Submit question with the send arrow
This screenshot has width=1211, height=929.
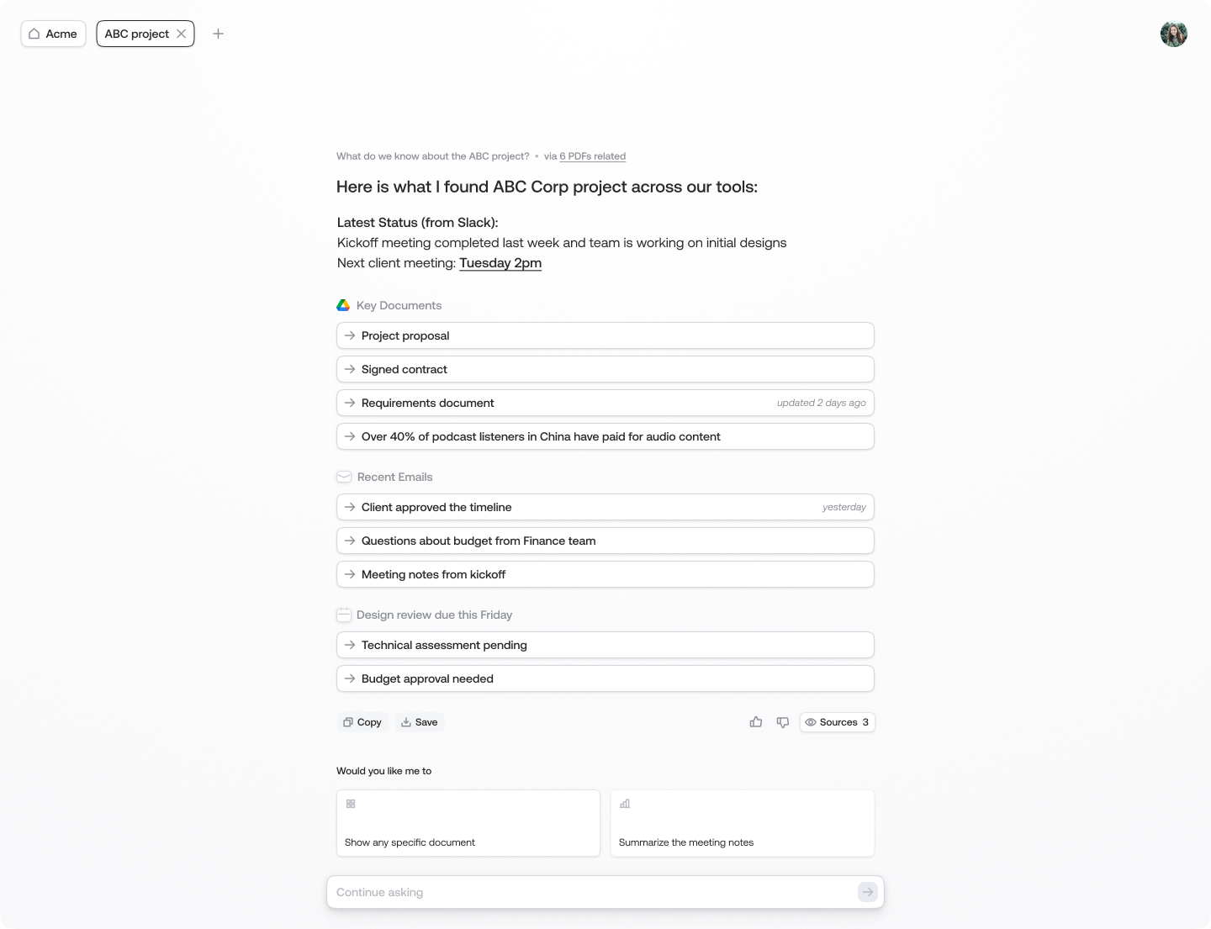tap(867, 892)
